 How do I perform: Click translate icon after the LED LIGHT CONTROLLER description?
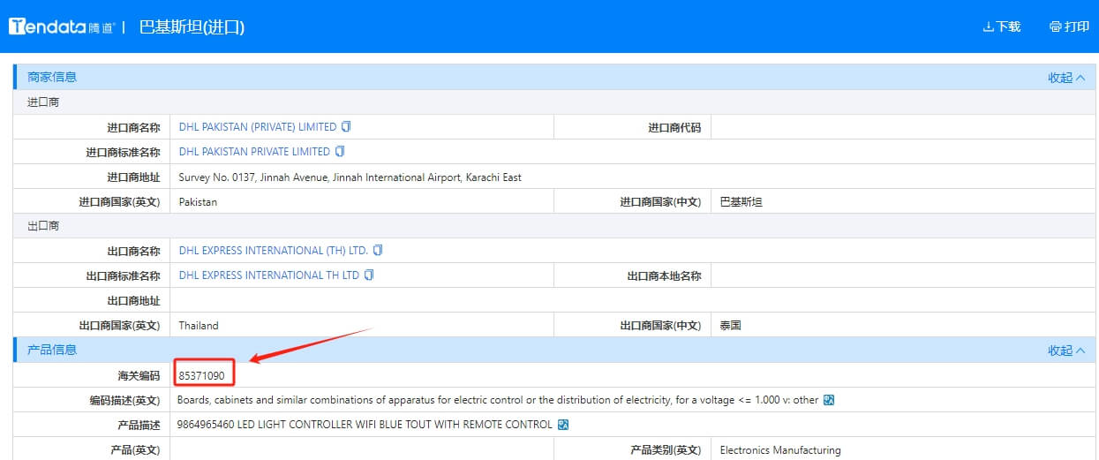tap(563, 425)
